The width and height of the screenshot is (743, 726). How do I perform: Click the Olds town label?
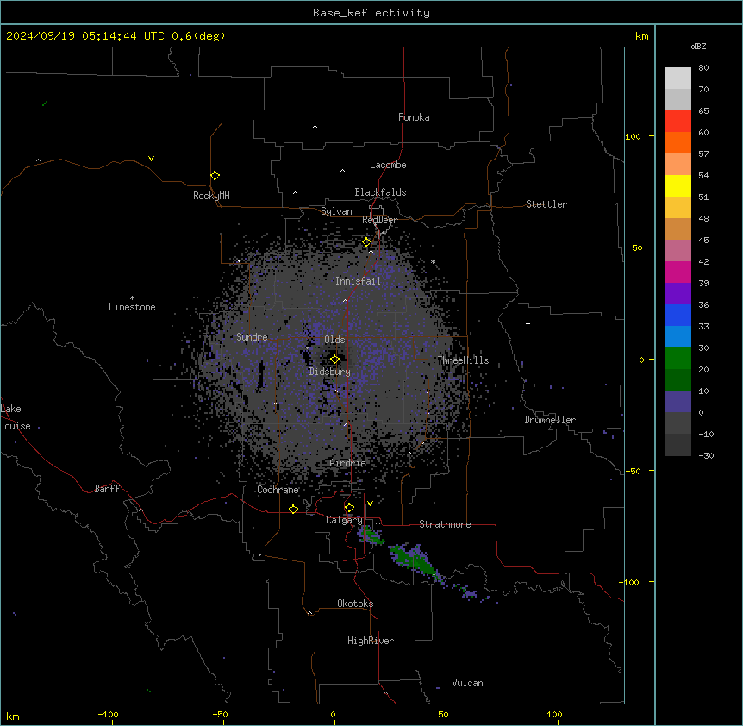coord(334,340)
